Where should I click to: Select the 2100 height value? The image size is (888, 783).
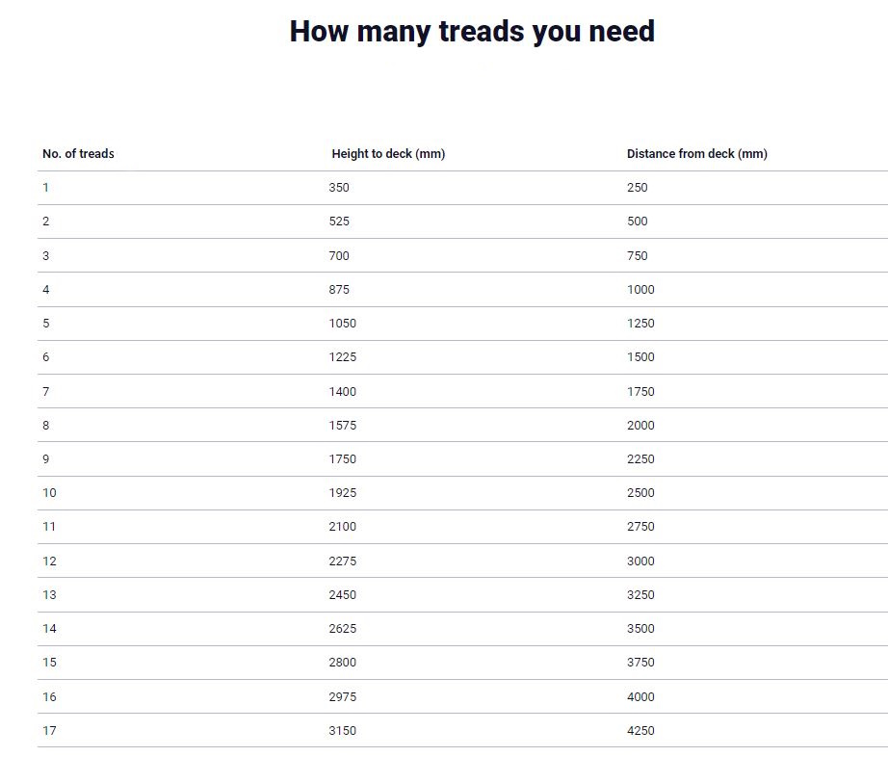[x=342, y=527]
